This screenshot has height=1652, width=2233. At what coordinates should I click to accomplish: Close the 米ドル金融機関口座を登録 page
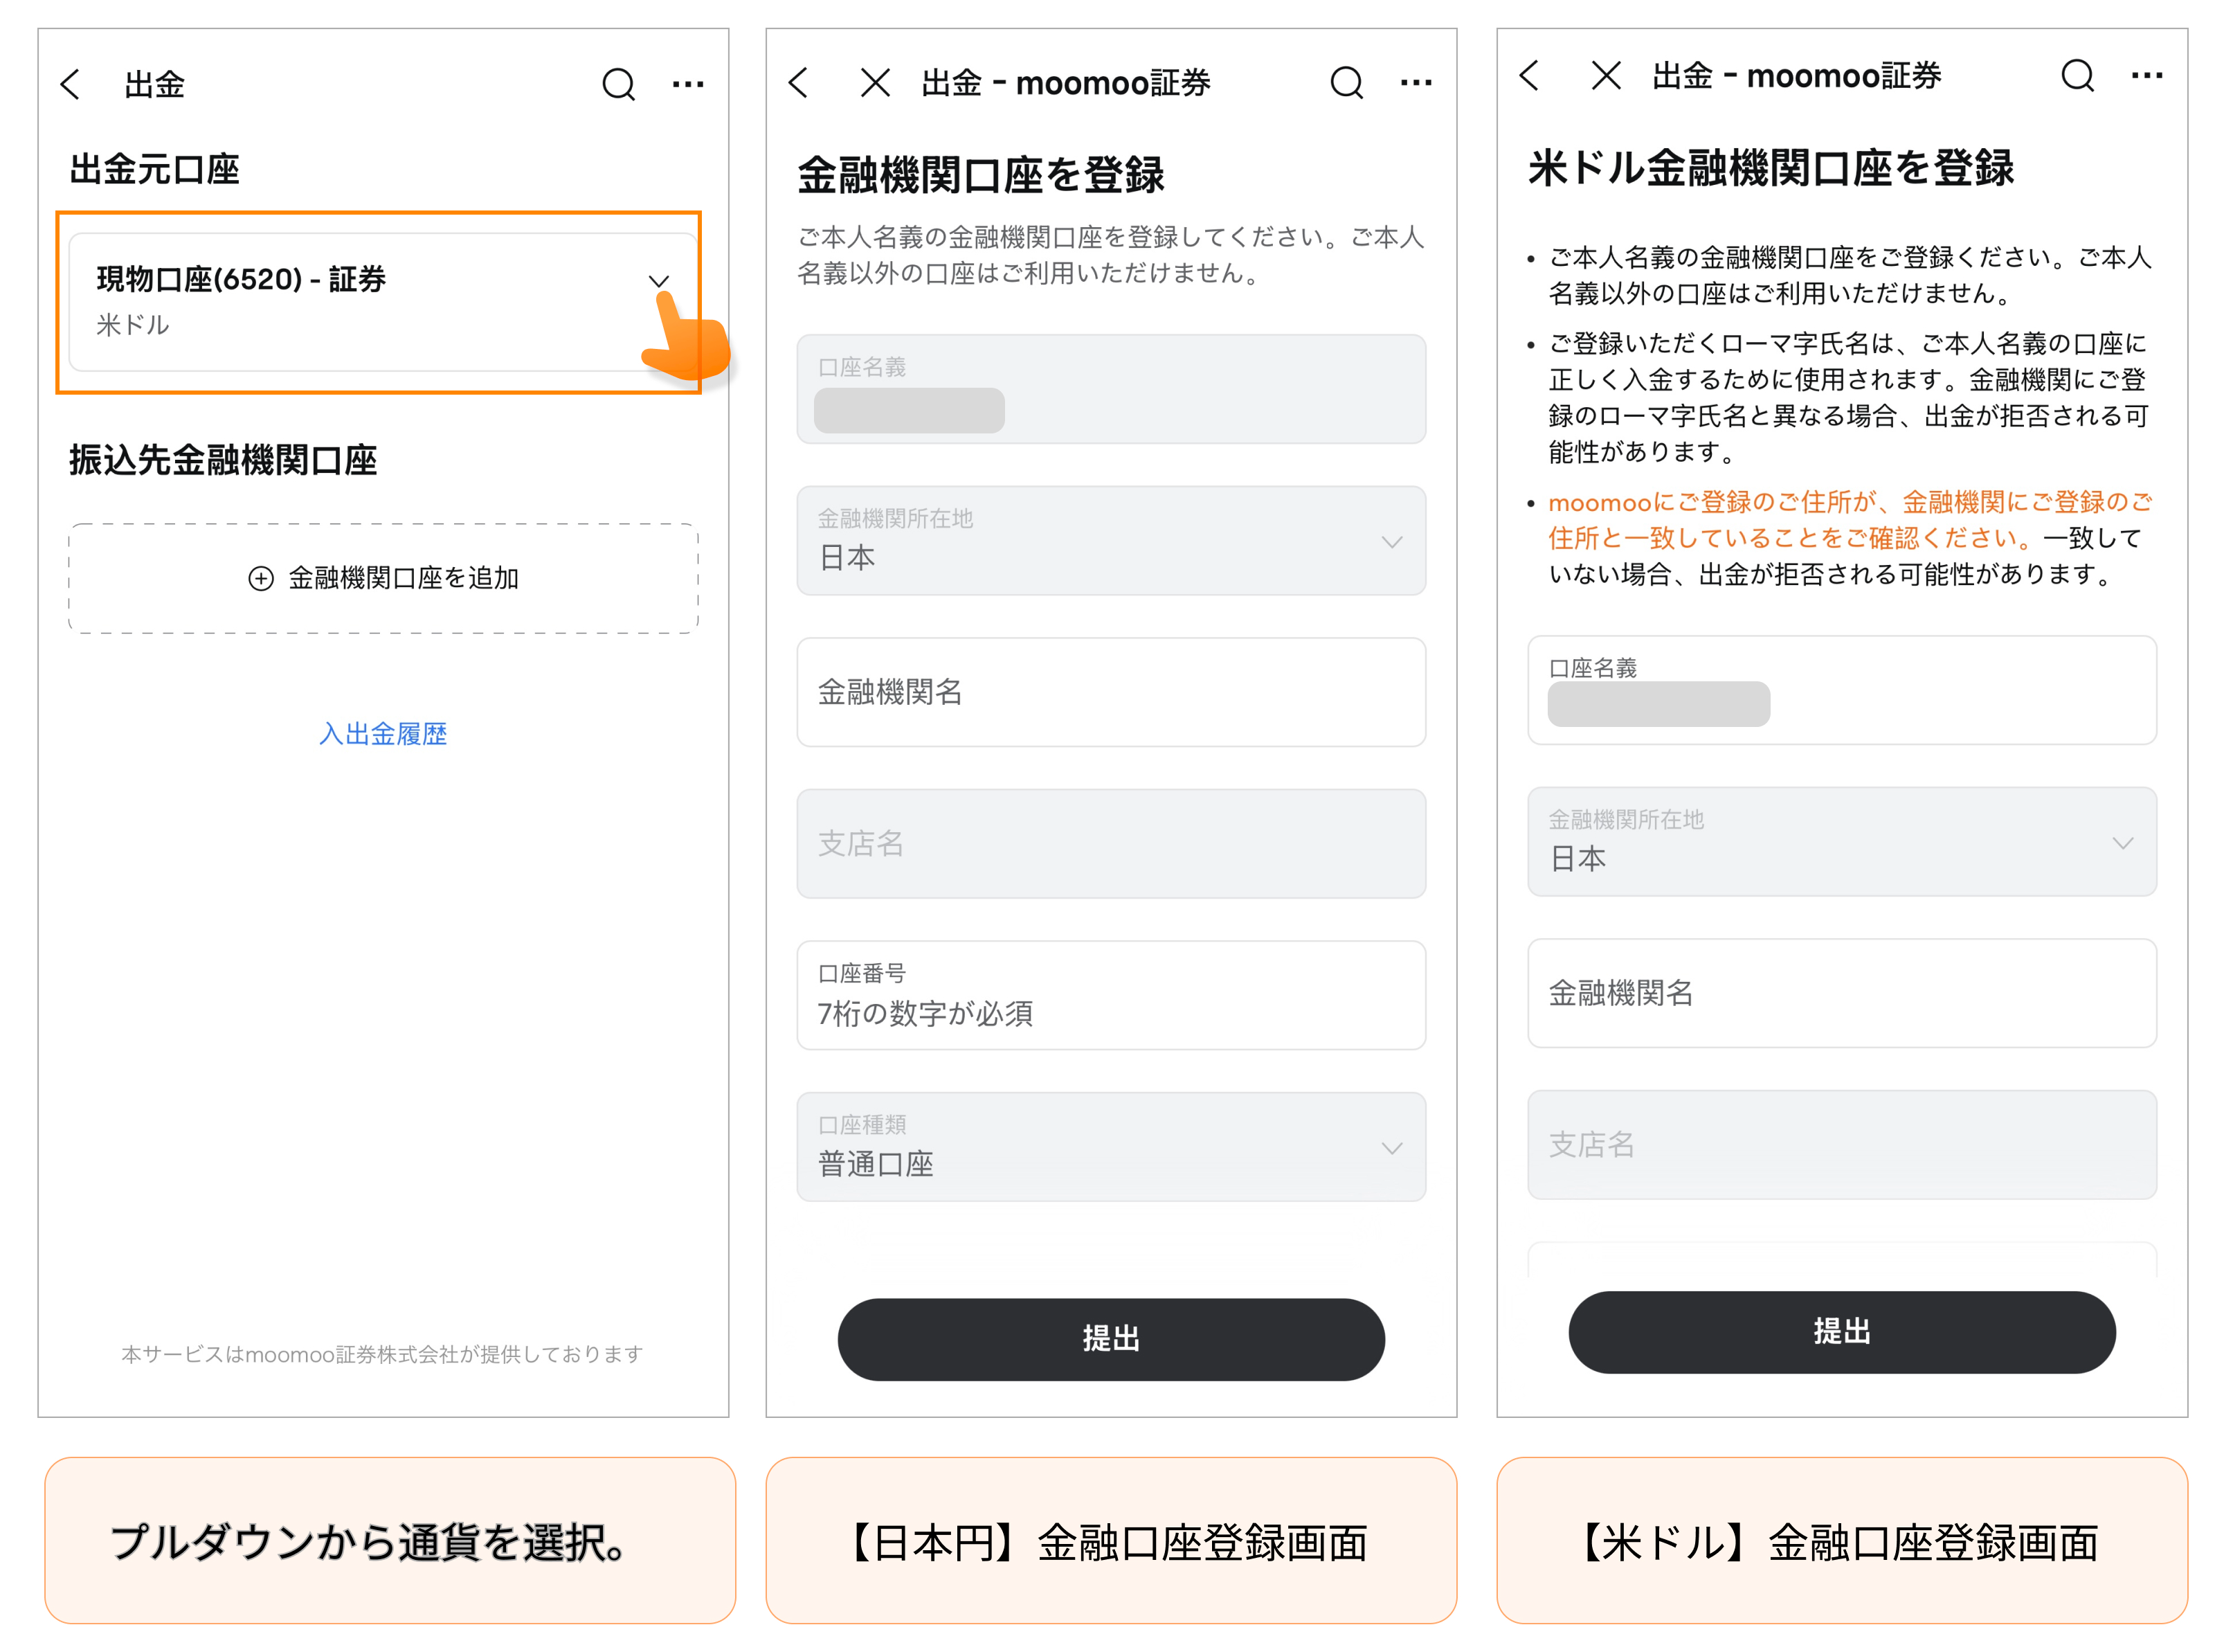1607,76
